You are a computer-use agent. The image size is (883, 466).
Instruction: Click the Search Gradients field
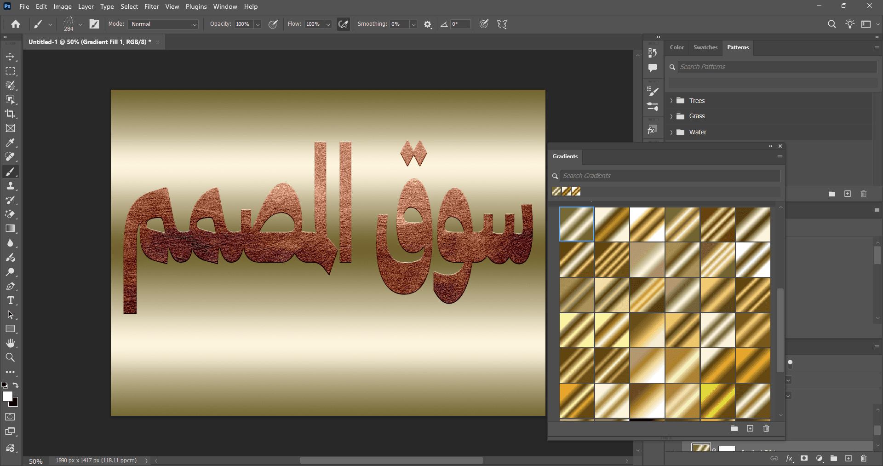[x=670, y=176]
